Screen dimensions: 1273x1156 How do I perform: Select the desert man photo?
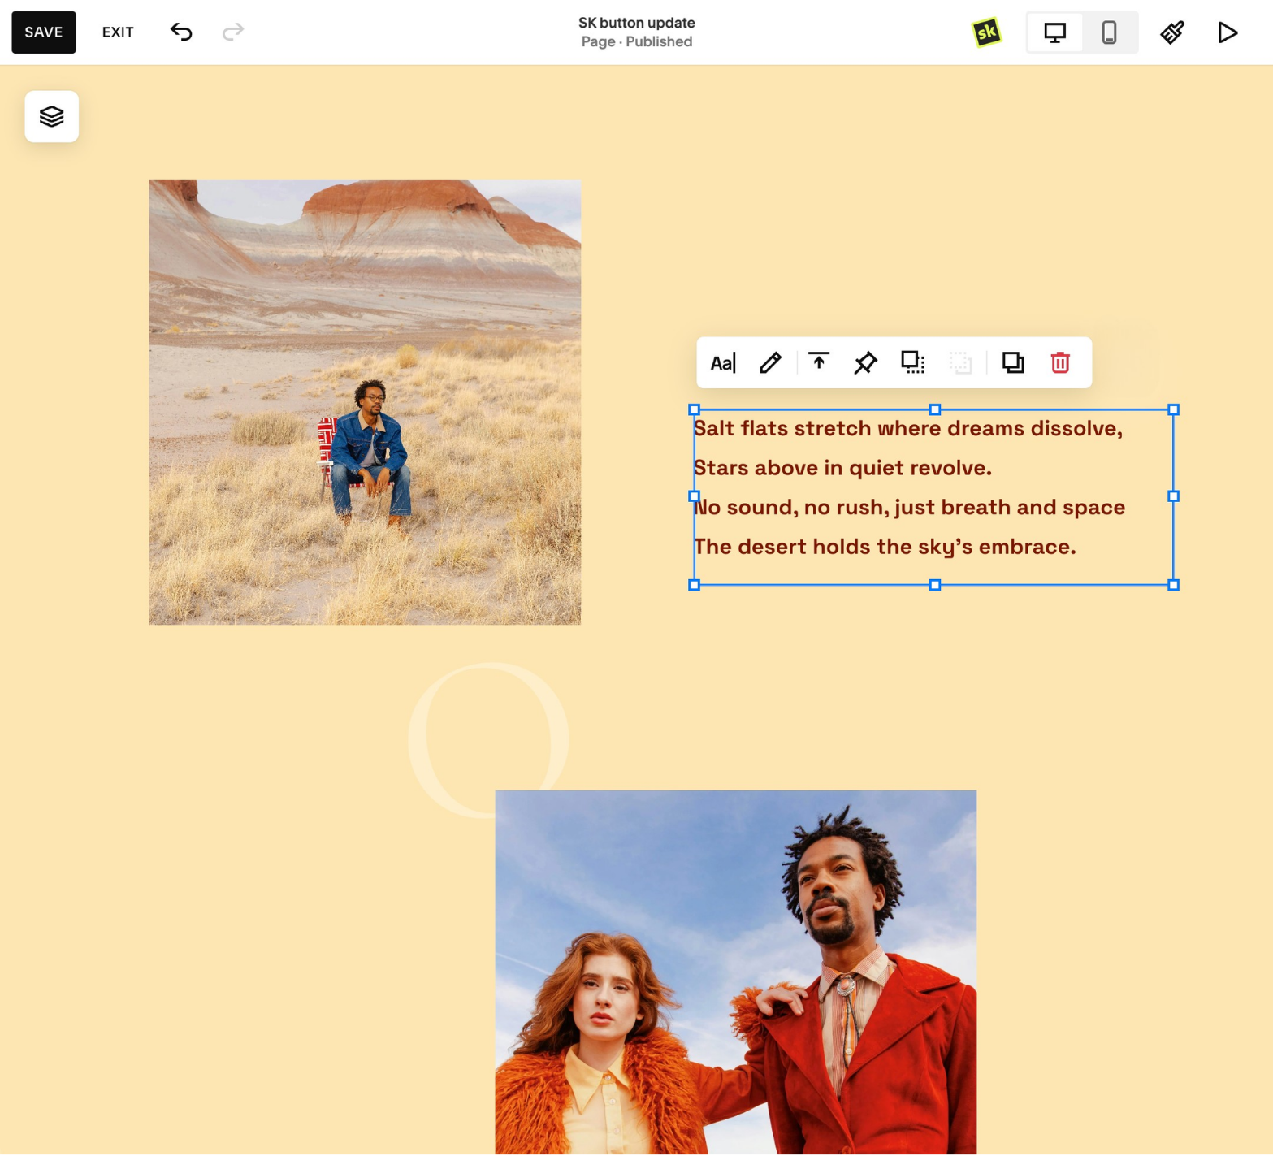pyautogui.click(x=365, y=402)
